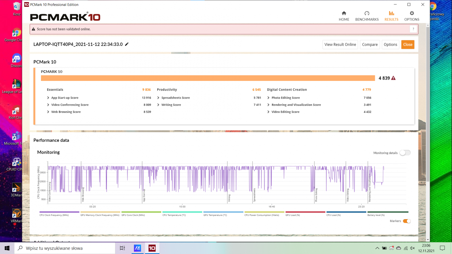Screen dimensions: 452x254
Task: Open the 3DMark desktop shortcut
Action: (x=16, y=190)
